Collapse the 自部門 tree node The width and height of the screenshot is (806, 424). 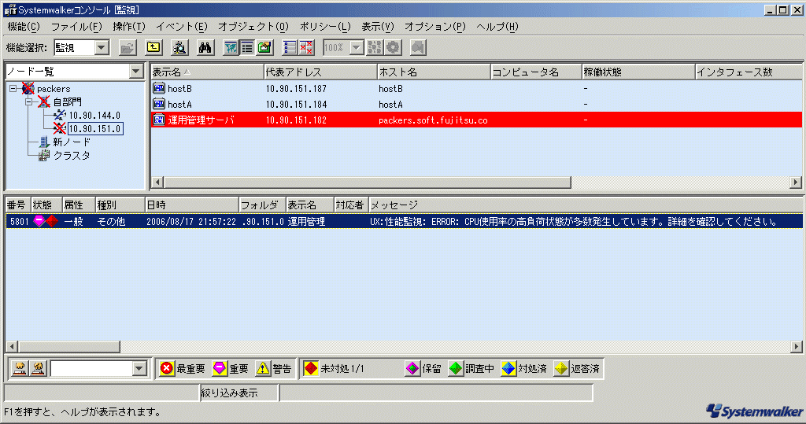pos(29,101)
